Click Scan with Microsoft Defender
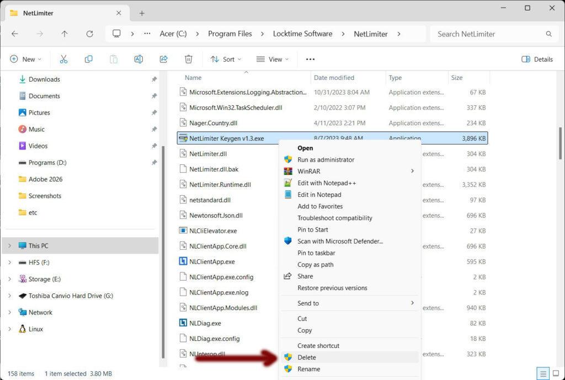This screenshot has width=565, height=380. 340,241
